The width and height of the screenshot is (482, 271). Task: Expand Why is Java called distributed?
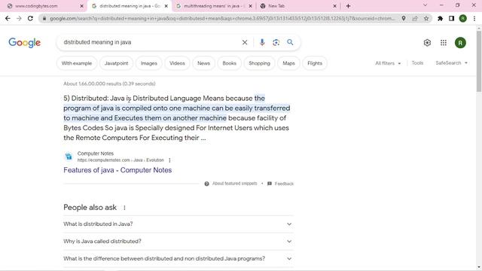pyautogui.click(x=178, y=241)
